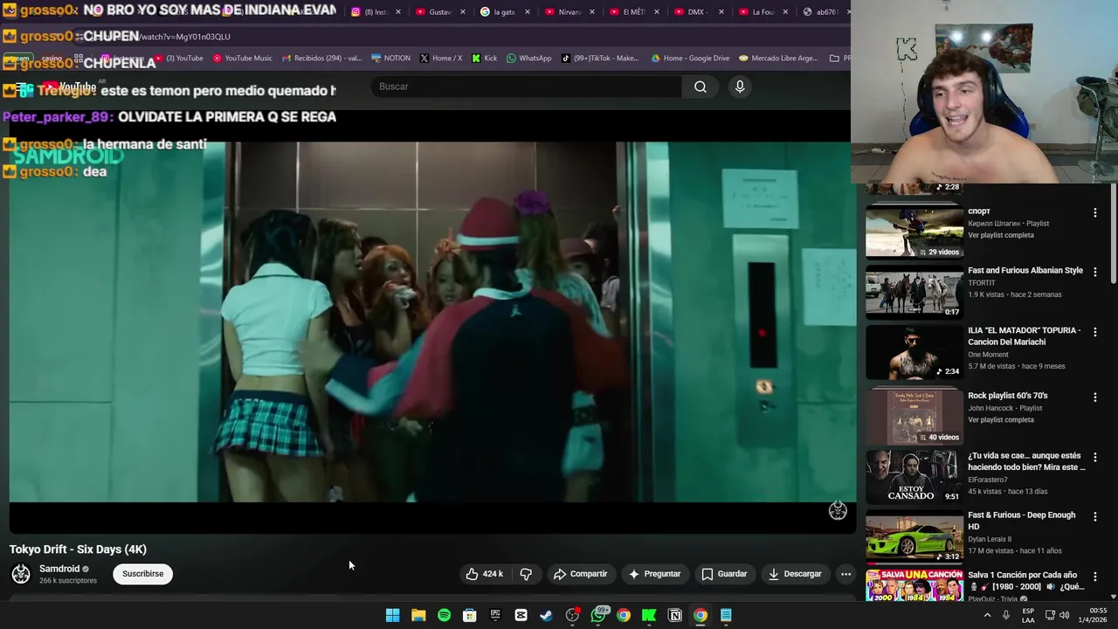The height and width of the screenshot is (629, 1118).
Task: Open the спорт playlist thumbnail
Action: [914, 231]
